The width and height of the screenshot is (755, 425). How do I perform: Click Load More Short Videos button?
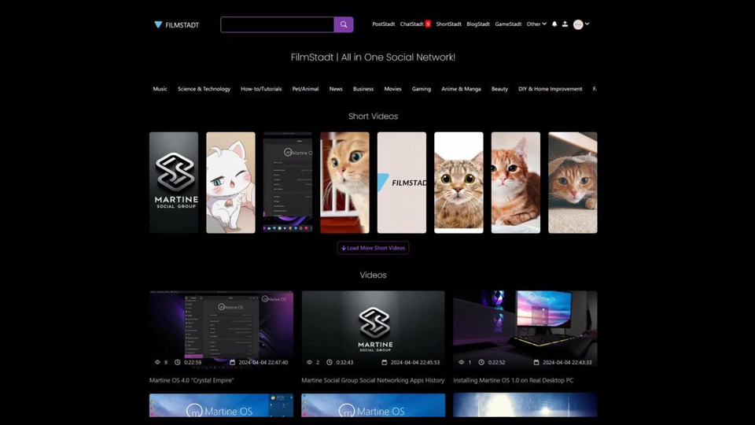pos(373,248)
